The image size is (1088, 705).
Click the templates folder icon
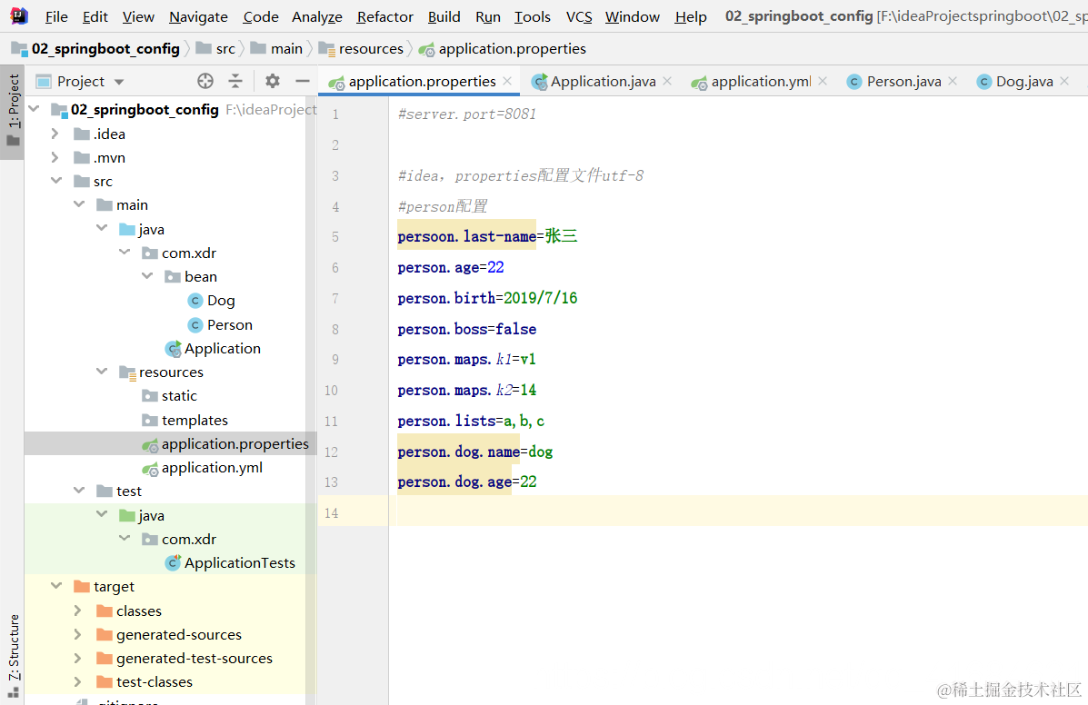pos(149,420)
